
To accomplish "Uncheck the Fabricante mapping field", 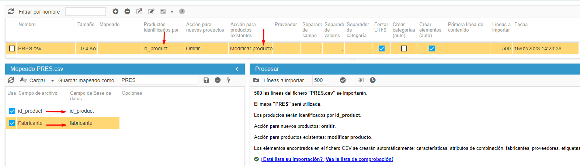I will [12, 123].
